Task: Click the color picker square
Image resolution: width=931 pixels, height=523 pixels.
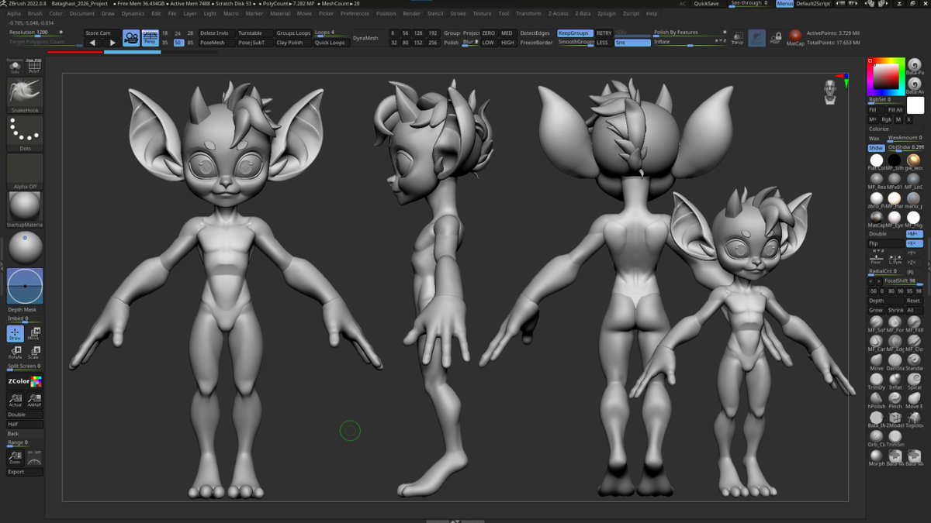Action: (885, 76)
